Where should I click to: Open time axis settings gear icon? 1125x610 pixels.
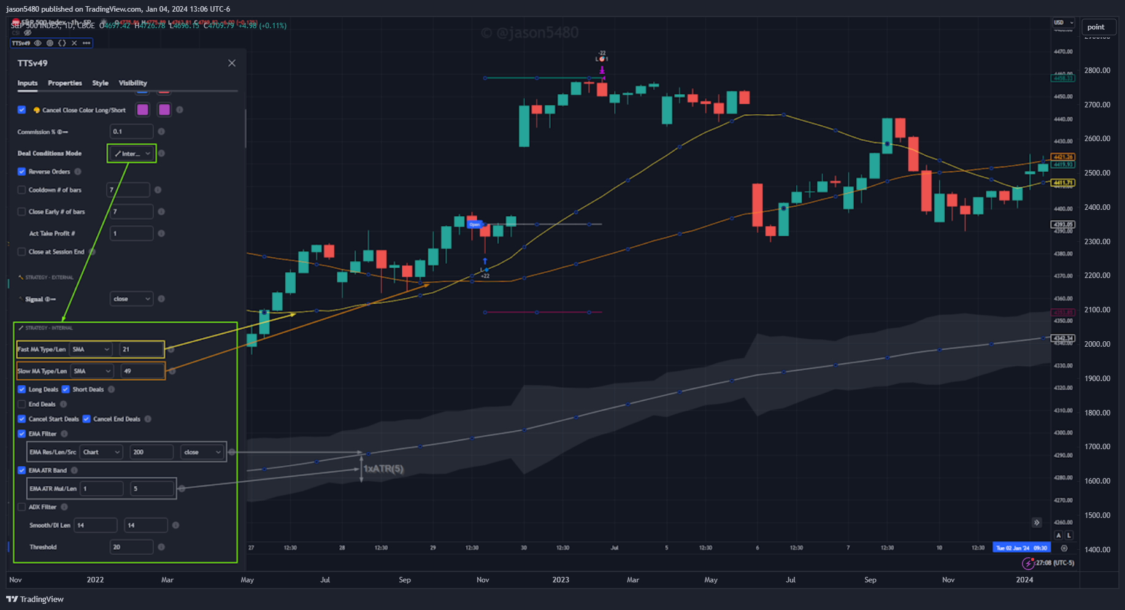[1064, 549]
